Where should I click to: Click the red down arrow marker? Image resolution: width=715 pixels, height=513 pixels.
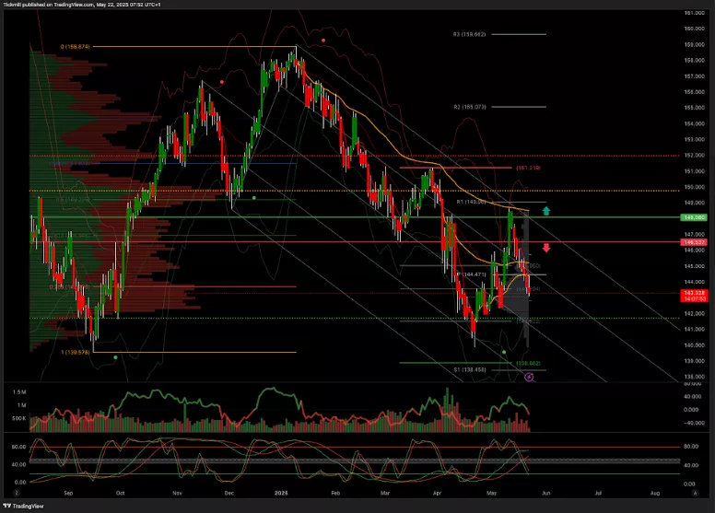[546, 247]
